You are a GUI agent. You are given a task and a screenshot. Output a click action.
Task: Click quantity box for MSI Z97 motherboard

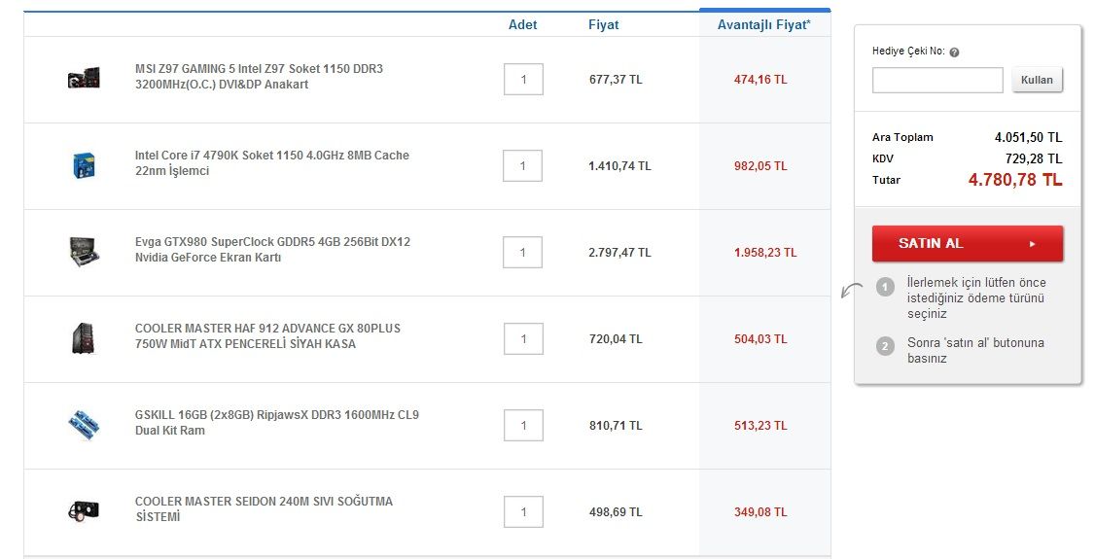point(523,80)
